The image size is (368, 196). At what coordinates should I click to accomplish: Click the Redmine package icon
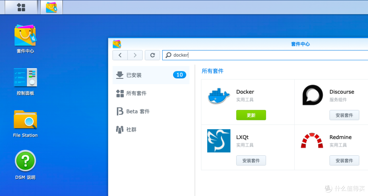(312, 140)
